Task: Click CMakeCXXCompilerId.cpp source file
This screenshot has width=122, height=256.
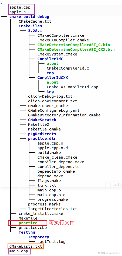Action: (x=72, y=87)
